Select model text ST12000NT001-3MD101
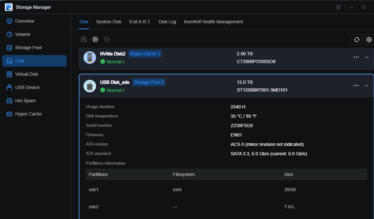 coord(262,90)
